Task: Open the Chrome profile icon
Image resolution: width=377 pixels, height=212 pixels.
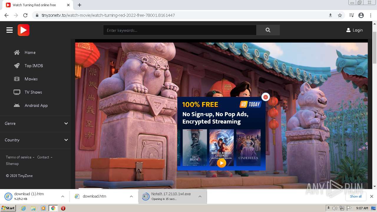Action: (x=361, y=15)
